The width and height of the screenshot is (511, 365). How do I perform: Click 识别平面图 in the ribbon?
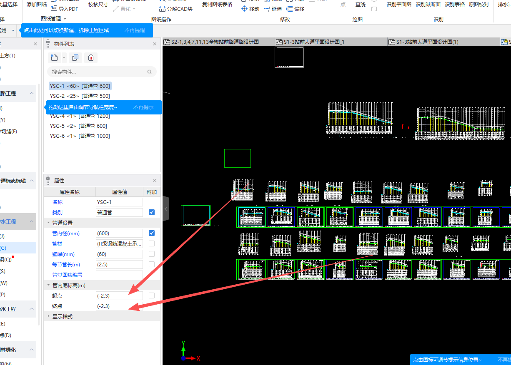(398, 5)
